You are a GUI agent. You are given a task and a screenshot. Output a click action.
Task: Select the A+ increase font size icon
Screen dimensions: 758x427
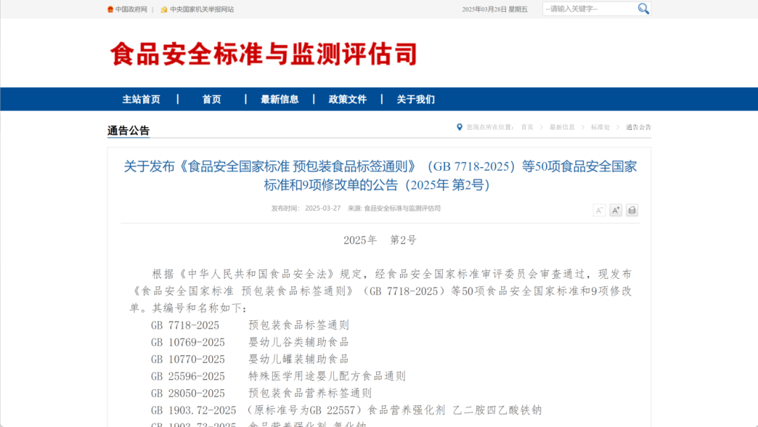click(615, 210)
